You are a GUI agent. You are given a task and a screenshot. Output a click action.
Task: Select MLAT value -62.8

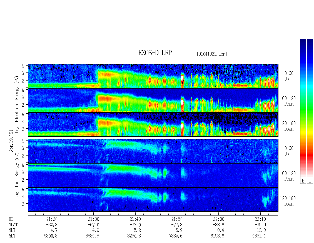[x=52, y=225]
